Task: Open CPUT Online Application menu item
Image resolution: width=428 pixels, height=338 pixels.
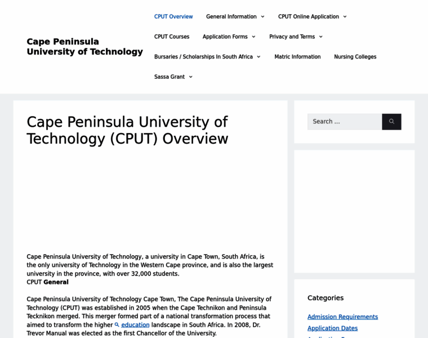Action: [x=309, y=17]
